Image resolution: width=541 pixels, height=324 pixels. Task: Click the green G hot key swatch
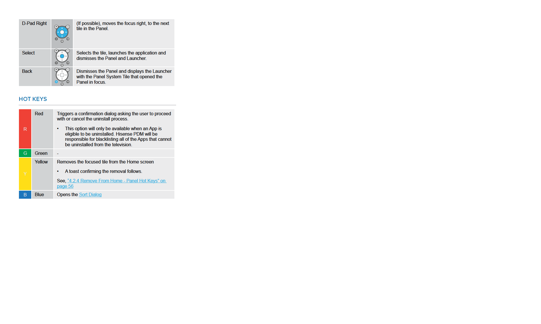coord(25,153)
